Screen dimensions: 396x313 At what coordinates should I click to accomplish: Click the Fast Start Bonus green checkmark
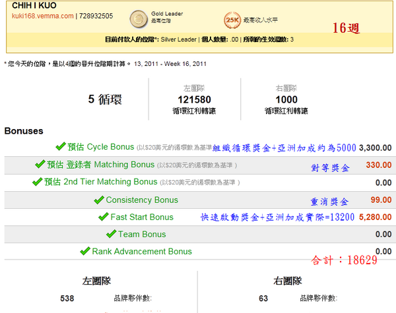(104, 217)
